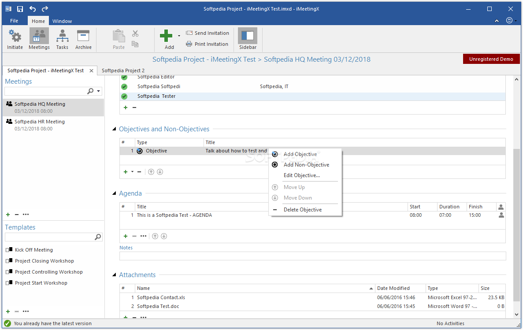The image size is (523, 330).
Task: Select the Softpedia Contact.xls attachment
Action: pyautogui.click(x=312, y=297)
